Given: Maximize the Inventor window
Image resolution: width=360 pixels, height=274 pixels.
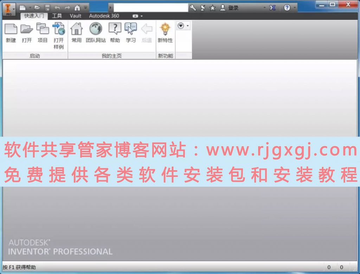Looking at the screenshot, I should 332,4.
